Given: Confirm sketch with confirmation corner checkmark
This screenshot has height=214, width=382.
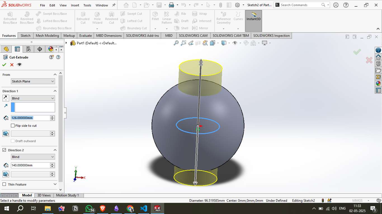Looking at the screenshot, I should [x=357, y=52].
